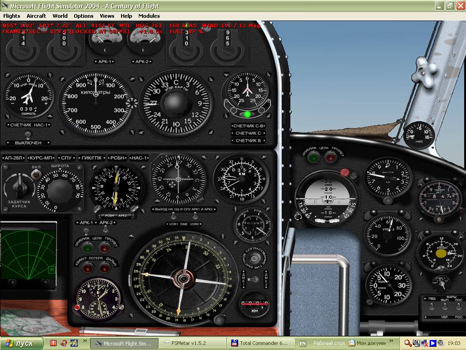
Task: Click the cockpit chronometer clock
Action: (x=98, y=299)
